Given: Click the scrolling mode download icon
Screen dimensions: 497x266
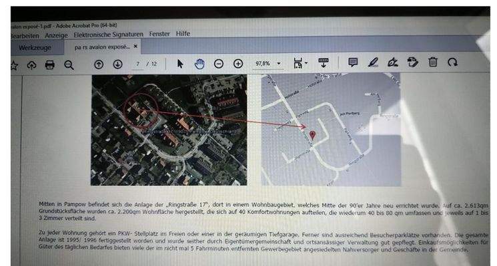Looking at the screenshot, I should point(324,63).
